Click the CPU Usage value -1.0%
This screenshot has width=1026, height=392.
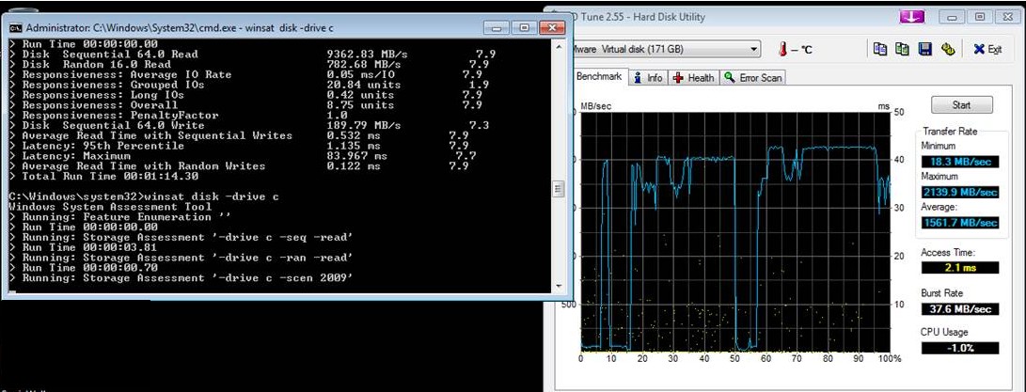[x=960, y=348]
